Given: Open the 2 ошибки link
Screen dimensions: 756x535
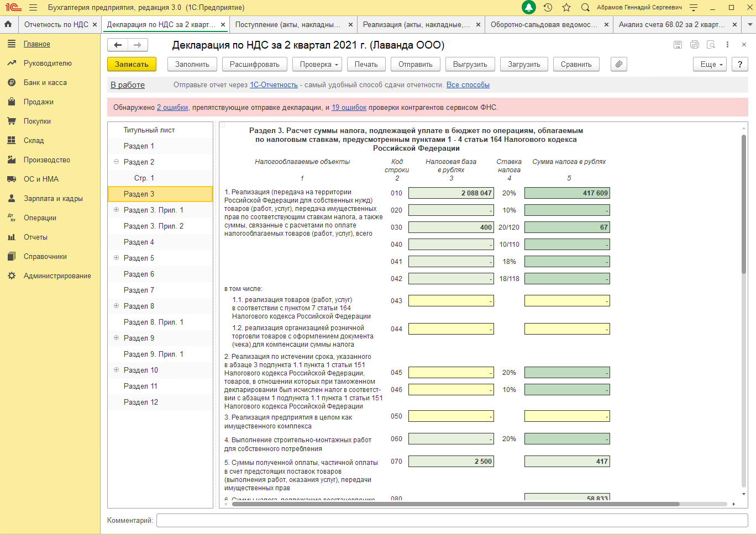Looking at the screenshot, I should coord(172,107).
